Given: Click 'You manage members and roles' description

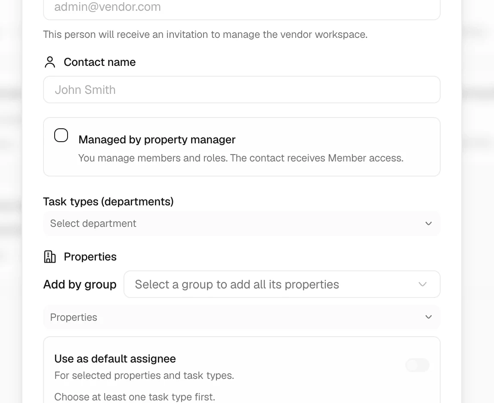Looking at the screenshot, I should (x=241, y=158).
